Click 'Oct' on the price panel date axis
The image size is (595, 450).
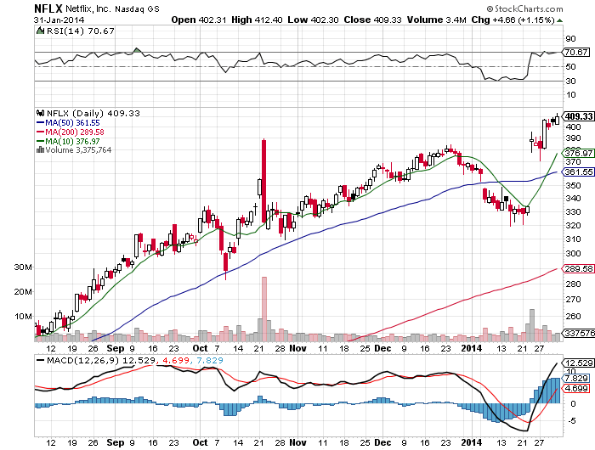[200, 348]
